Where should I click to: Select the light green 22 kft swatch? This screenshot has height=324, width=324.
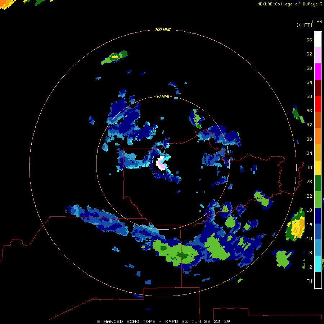[x=318, y=199]
